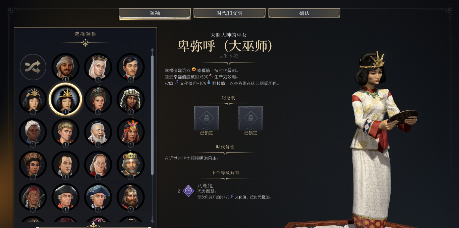
Task: Select the random leader shuffle icon
Action: click(33, 67)
